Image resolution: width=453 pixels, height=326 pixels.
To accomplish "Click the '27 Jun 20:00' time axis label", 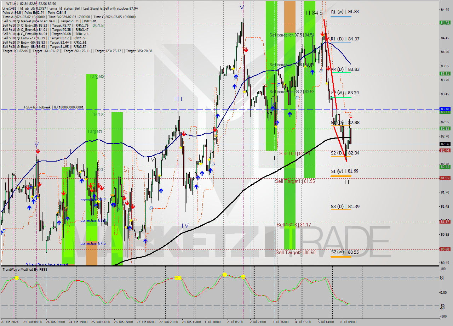I will click(168, 322).
